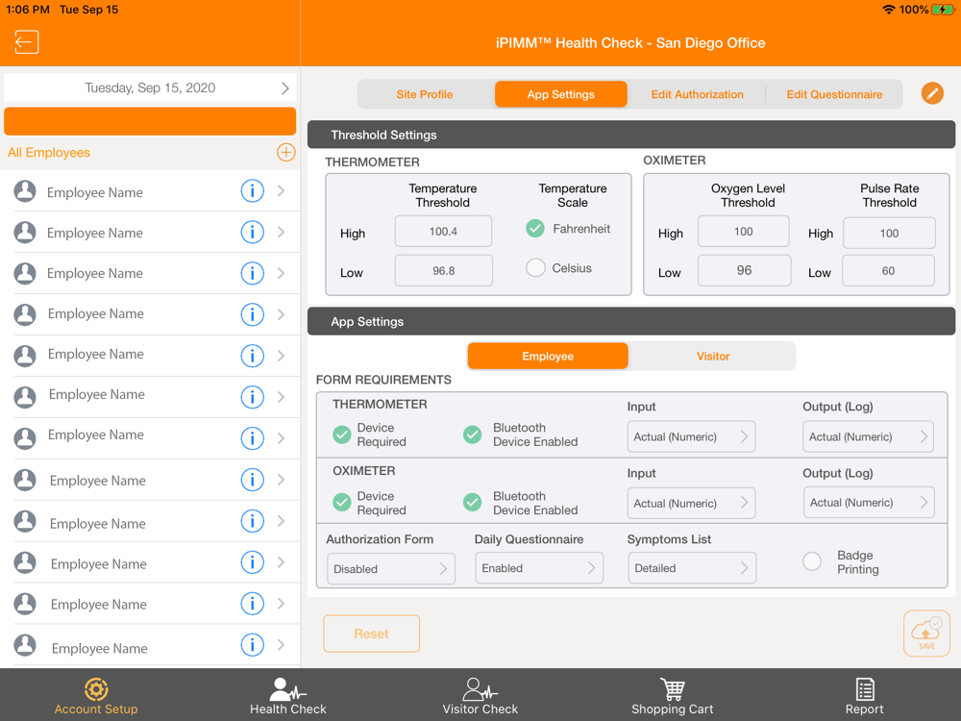Tap the battery status icon
Screen dimensions: 961x721
942,10
